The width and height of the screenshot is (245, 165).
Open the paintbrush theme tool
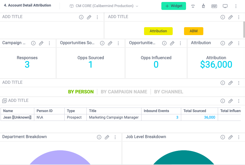click(x=203, y=6)
